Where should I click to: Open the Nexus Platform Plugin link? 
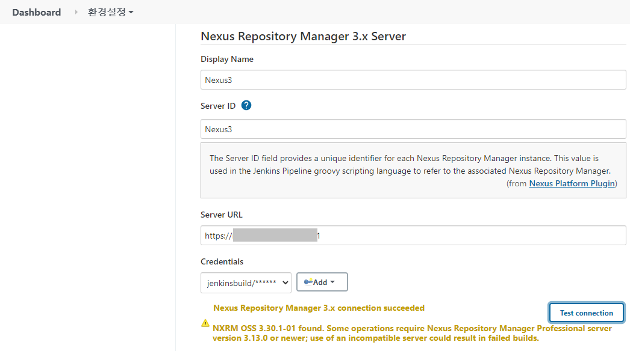[572, 183]
